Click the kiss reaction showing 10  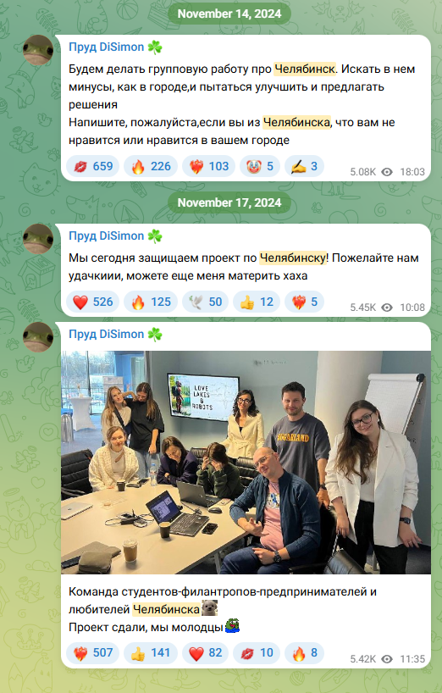[257, 653]
